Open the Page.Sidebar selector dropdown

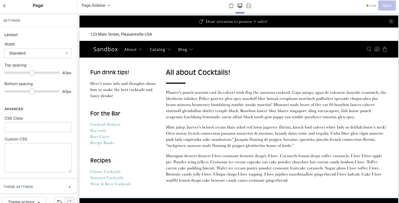click(96, 5)
